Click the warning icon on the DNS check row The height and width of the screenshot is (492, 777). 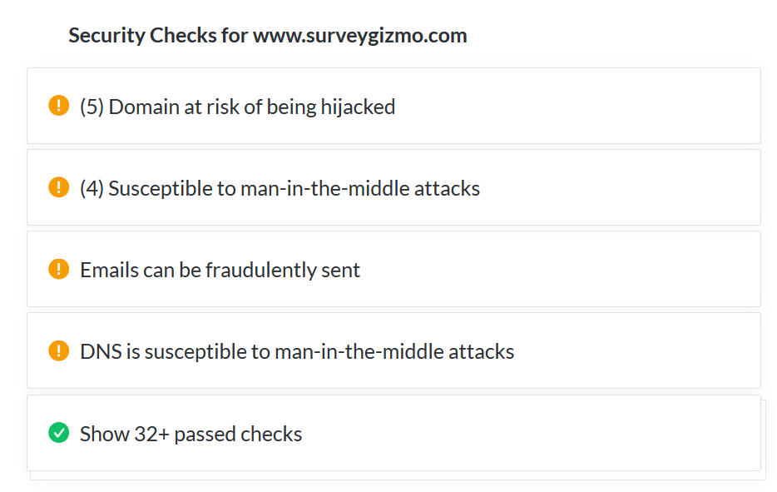coord(58,350)
